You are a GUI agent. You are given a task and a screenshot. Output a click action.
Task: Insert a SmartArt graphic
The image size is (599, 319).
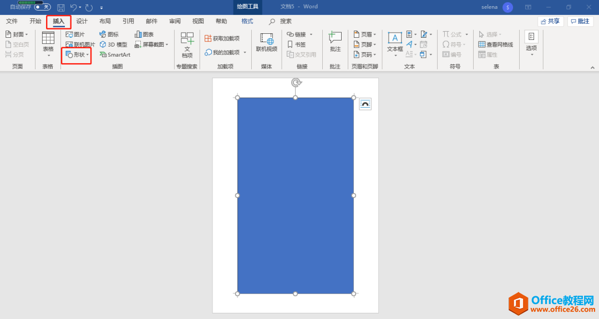(115, 54)
